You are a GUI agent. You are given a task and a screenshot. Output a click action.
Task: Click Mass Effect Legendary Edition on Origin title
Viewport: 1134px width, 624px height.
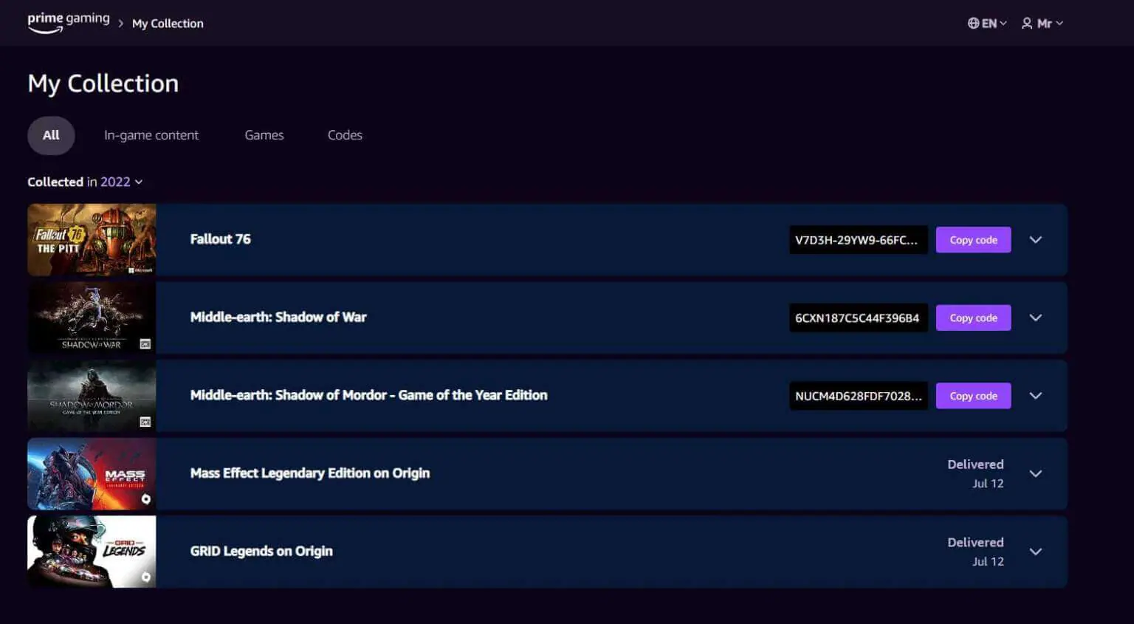click(x=309, y=473)
